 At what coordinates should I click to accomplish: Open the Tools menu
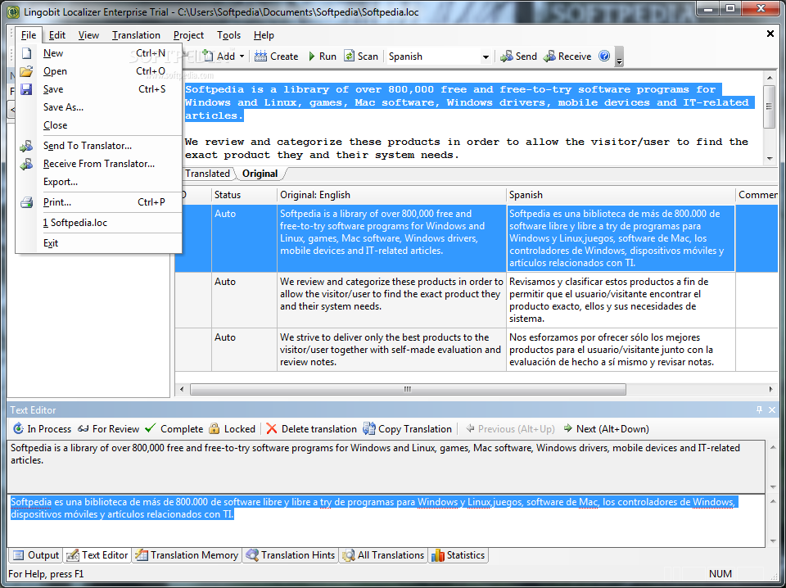[x=228, y=35]
